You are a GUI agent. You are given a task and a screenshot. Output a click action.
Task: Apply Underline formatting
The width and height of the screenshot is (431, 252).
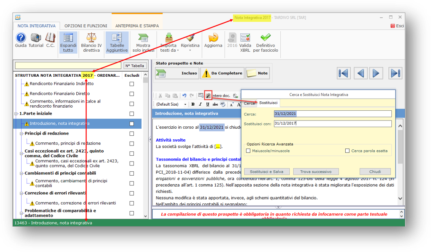pyautogui.click(x=207, y=104)
